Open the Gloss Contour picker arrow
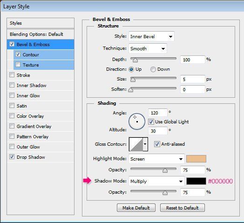Screen dimensions: 244x223 point(145,144)
